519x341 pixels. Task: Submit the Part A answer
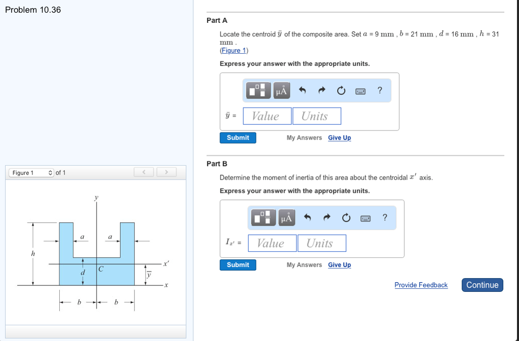tap(238, 138)
